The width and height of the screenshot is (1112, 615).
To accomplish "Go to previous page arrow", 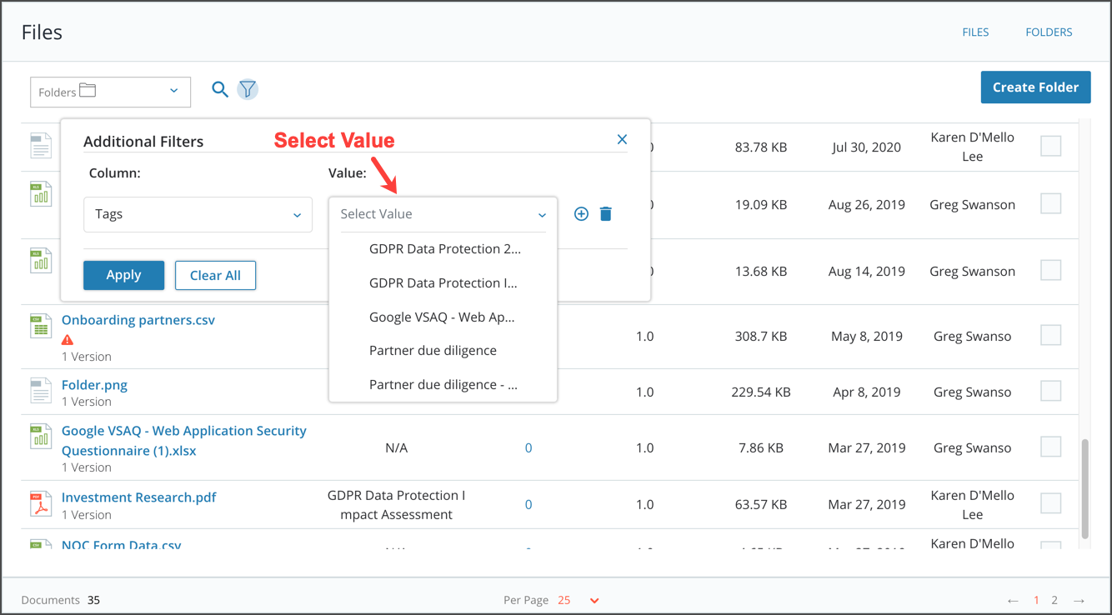I will pyautogui.click(x=1013, y=600).
